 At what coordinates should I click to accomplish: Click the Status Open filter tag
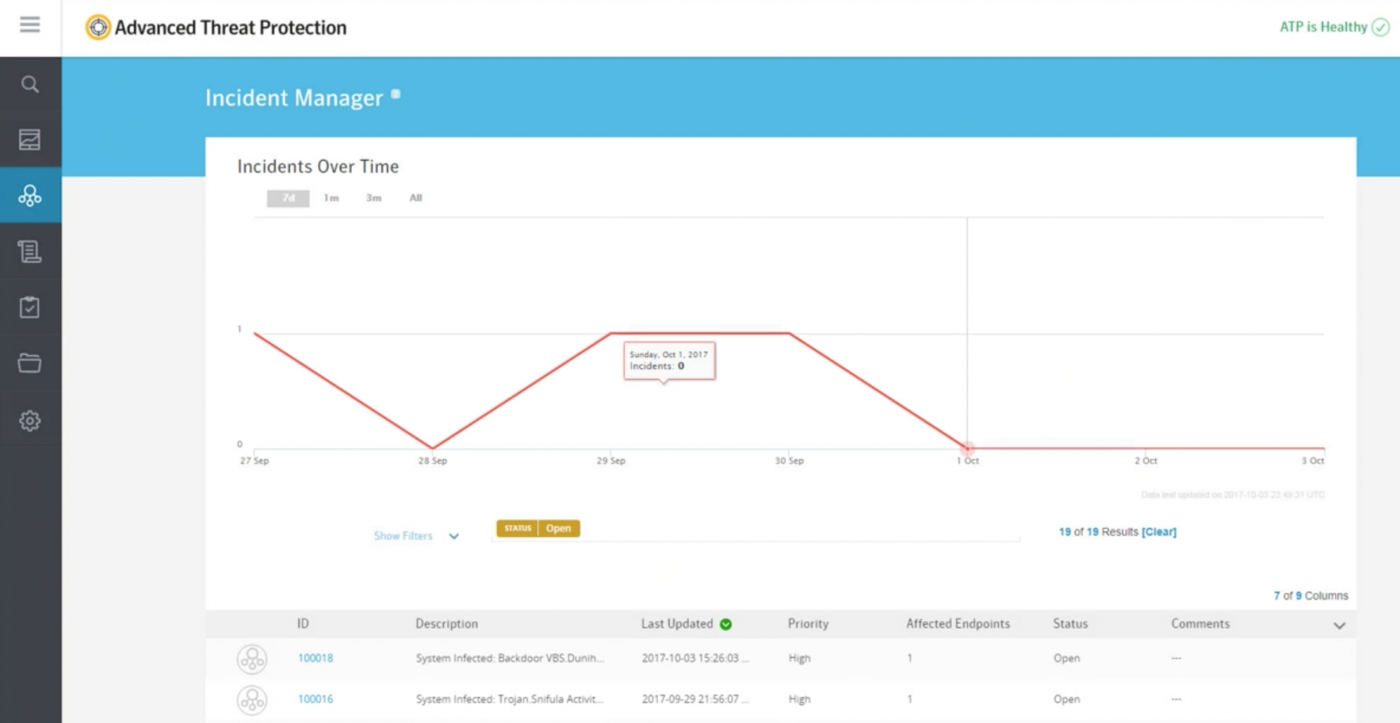click(x=538, y=528)
